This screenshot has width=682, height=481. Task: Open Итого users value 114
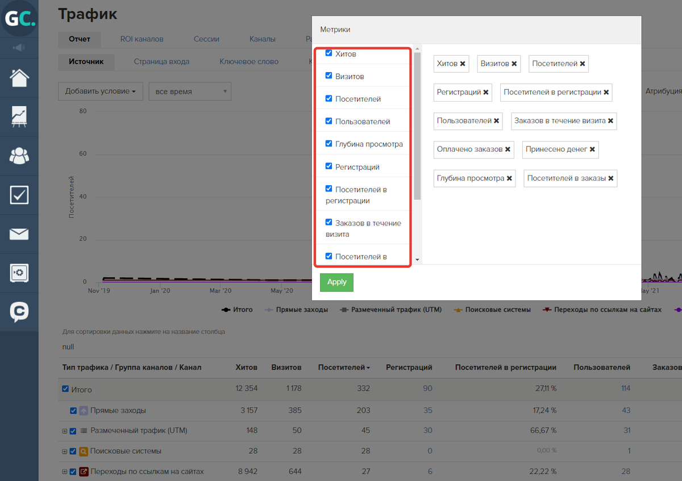(626, 388)
